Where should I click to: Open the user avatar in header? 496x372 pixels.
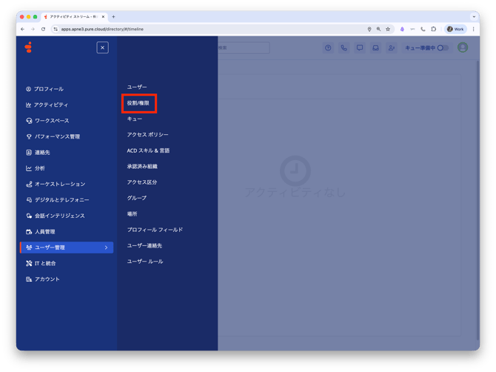pyautogui.click(x=463, y=47)
